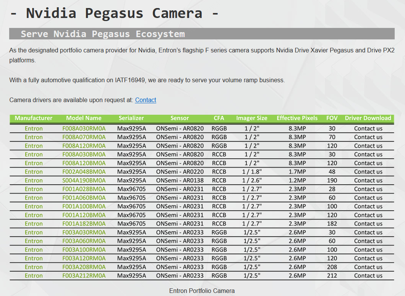Open model F002A048BM0A
Screen dimensions: 405x296
pos(84,172)
